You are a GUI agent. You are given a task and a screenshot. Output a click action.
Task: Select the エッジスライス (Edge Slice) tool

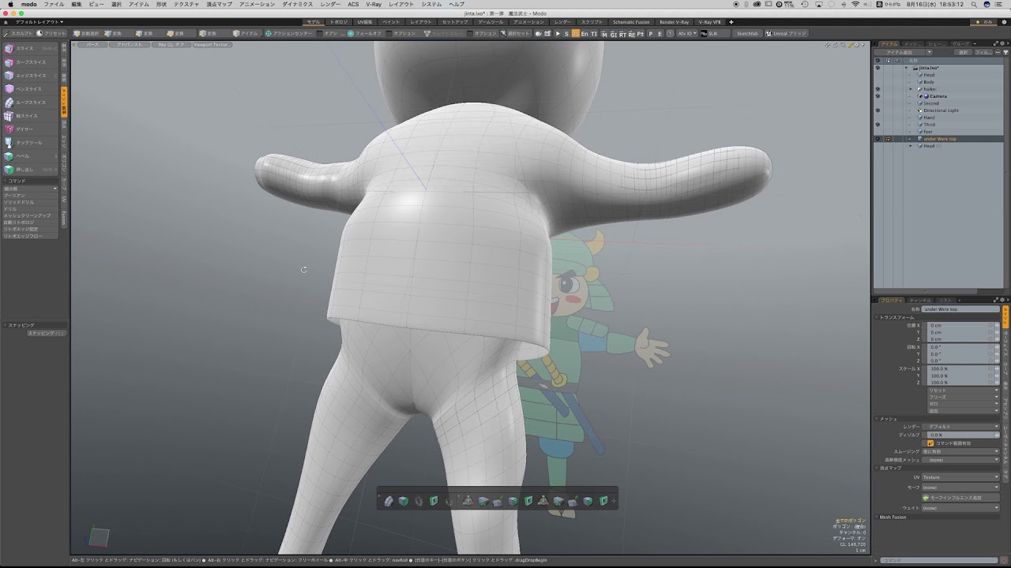[31, 76]
